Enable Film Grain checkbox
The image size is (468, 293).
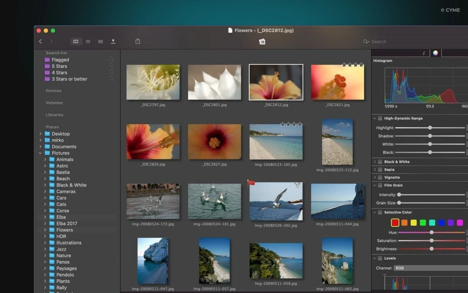pos(380,185)
